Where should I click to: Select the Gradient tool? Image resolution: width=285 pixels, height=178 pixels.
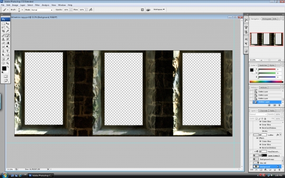pos(8,43)
